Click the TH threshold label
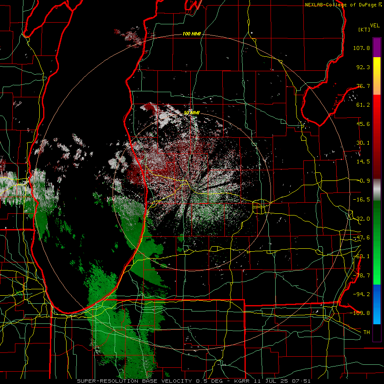 point(367,332)
